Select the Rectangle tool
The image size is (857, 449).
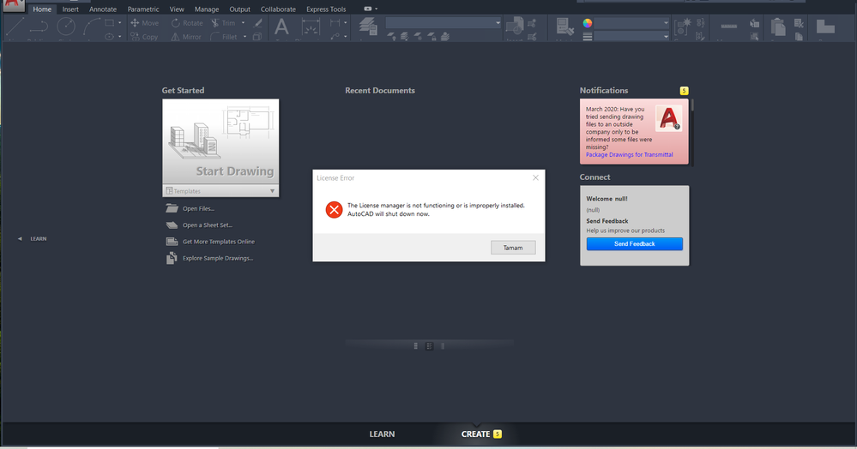pyautogui.click(x=109, y=23)
